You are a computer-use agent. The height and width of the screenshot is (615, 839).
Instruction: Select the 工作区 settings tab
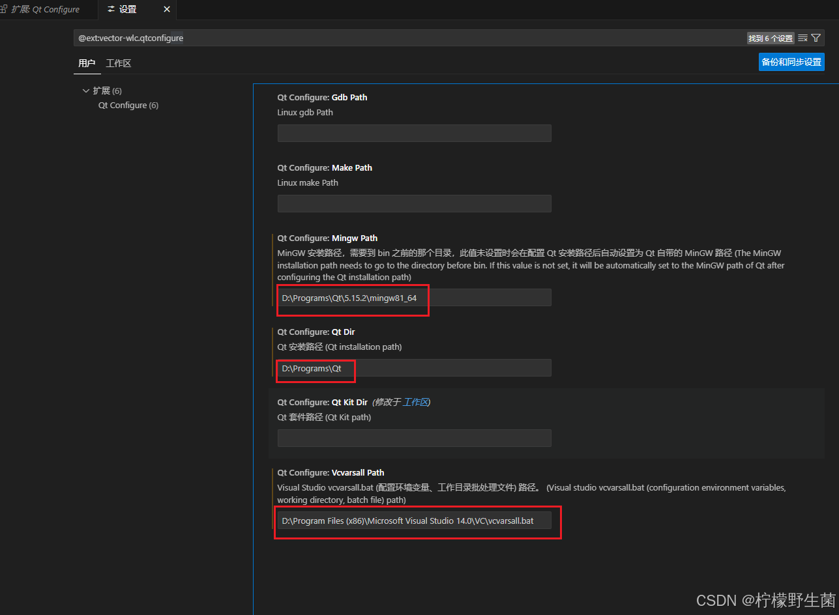(x=119, y=63)
